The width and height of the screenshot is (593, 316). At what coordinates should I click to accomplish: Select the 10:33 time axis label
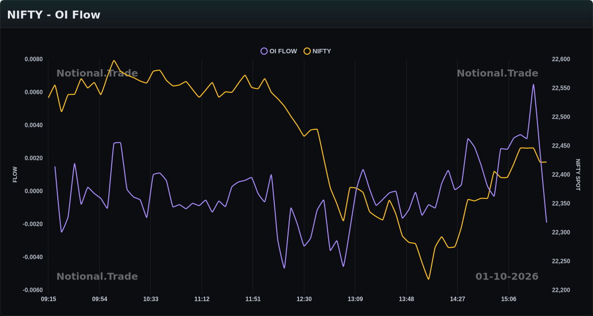151,299
